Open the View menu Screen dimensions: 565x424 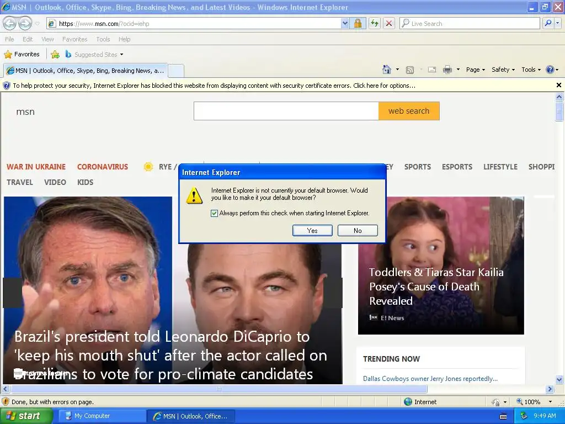(x=47, y=39)
